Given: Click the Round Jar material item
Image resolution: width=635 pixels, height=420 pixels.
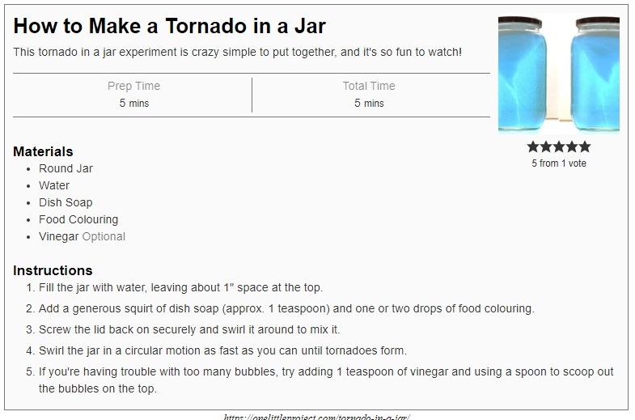Looking at the screenshot, I should click(x=66, y=168).
